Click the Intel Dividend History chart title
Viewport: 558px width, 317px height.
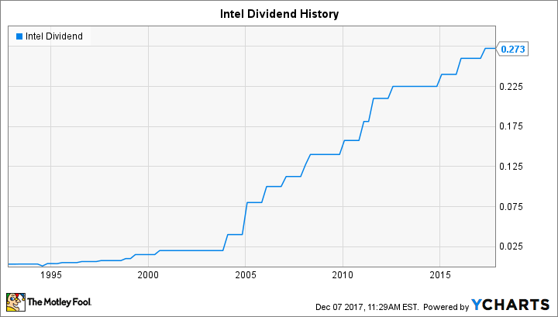click(x=278, y=14)
